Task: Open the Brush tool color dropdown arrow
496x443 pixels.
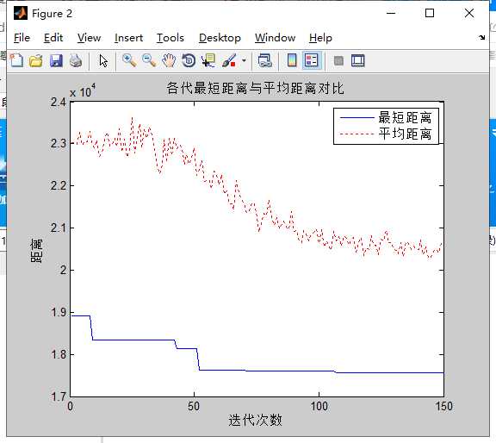Action: [x=244, y=60]
